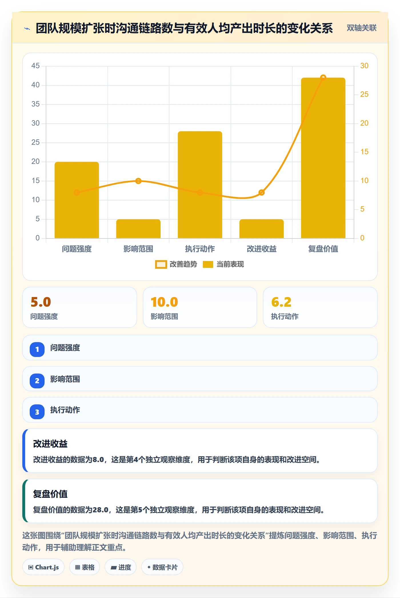Click the 影响范围 bar in the chart

[x=138, y=229]
